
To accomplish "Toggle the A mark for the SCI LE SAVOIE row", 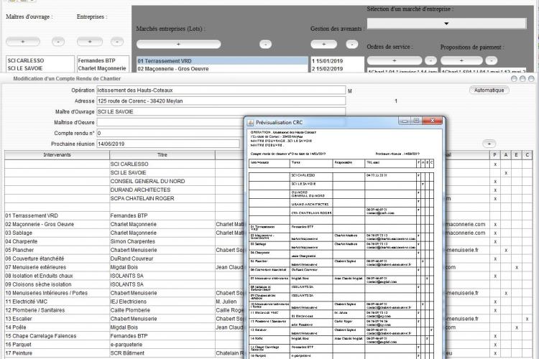I will click(506, 173).
